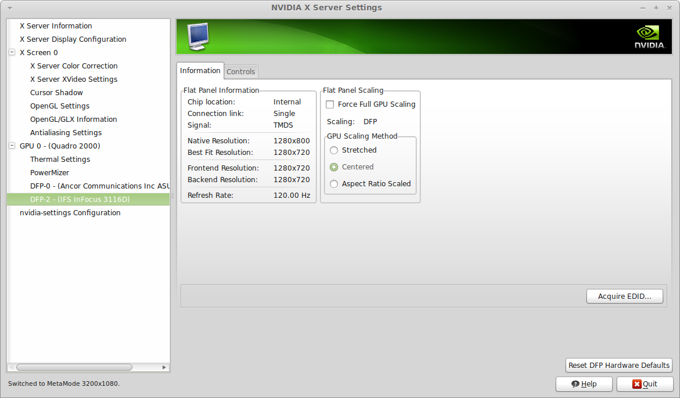Click the sidebar horizontal scrollbar thumb

[x=74, y=367]
